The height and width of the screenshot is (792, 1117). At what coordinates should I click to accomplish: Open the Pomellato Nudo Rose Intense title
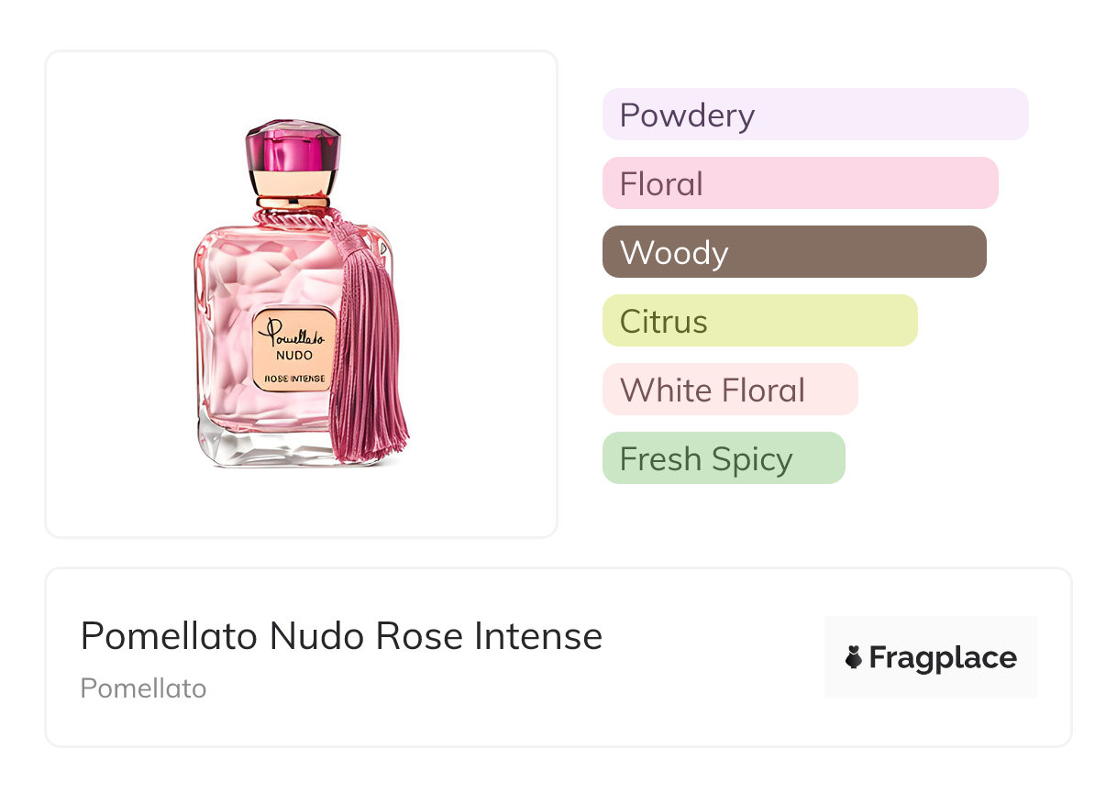(341, 636)
